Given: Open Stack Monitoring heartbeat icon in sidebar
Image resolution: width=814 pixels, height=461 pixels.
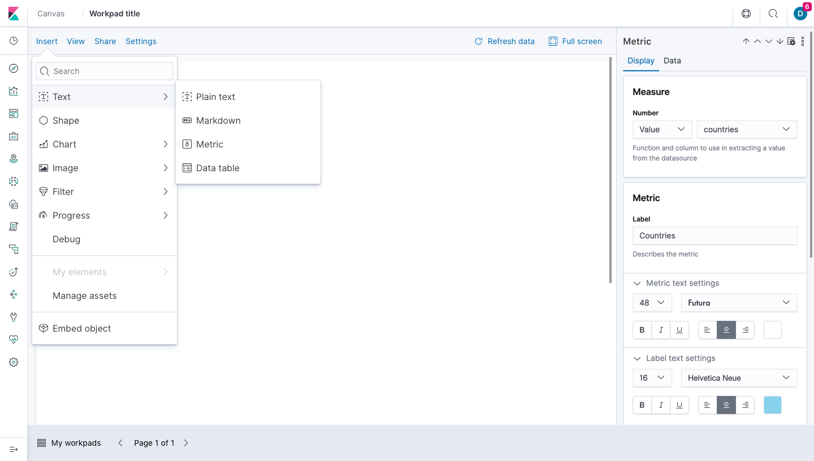Looking at the screenshot, I should [x=14, y=340].
